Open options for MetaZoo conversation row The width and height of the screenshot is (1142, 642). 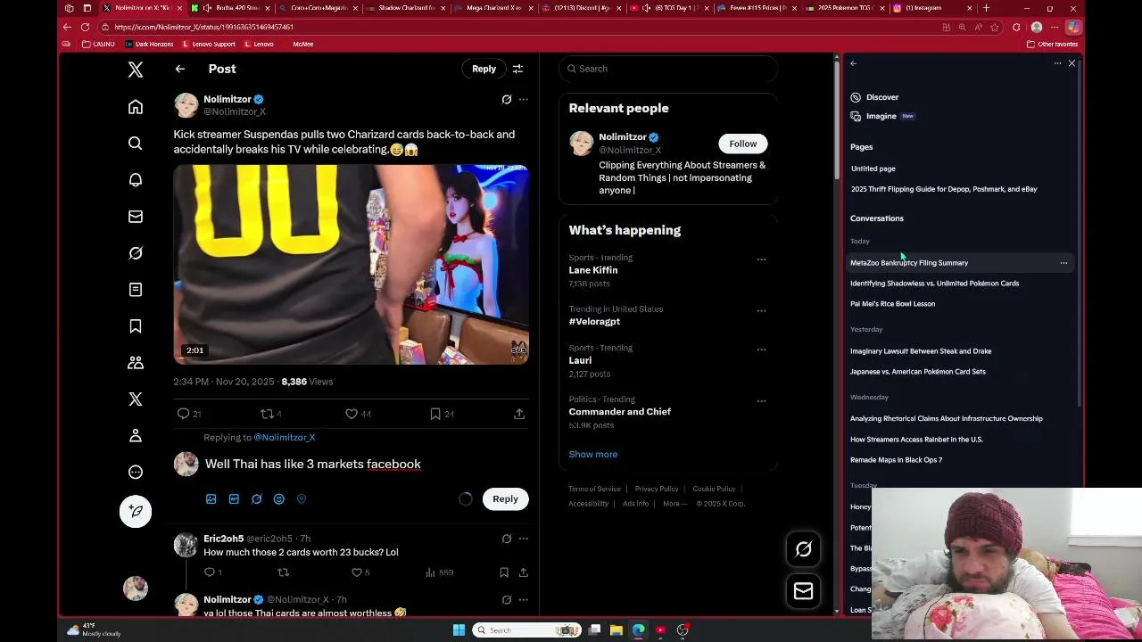point(1063,263)
